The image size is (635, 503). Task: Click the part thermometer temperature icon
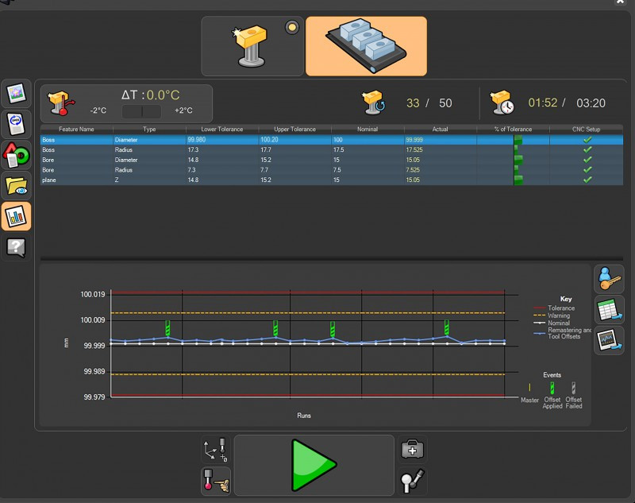[61, 103]
